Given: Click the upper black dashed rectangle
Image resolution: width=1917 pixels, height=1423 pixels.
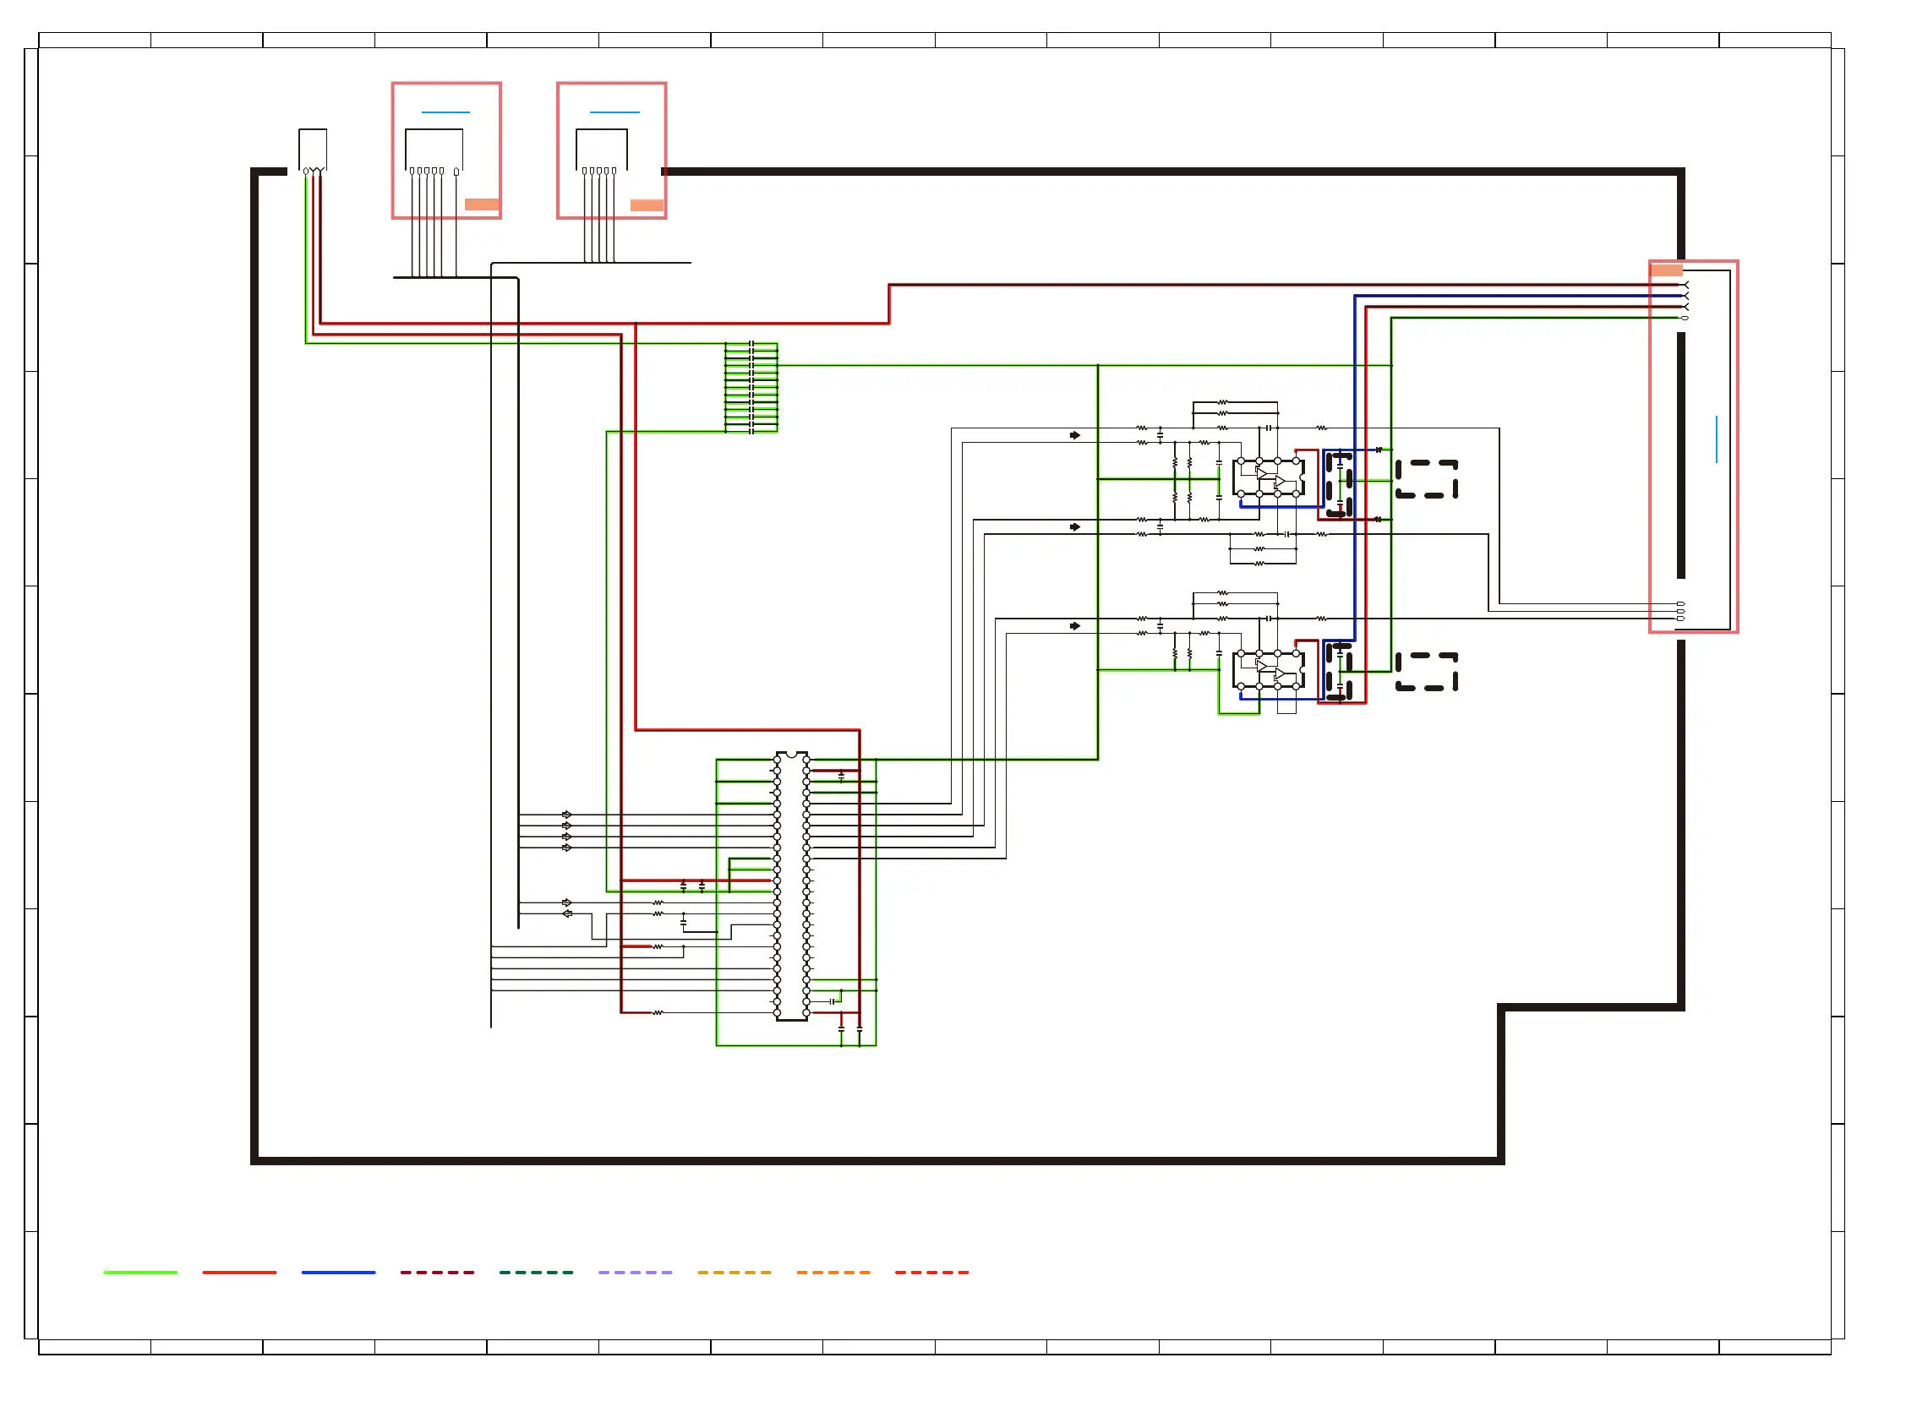Looking at the screenshot, I should pyautogui.click(x=1427, y=479).
